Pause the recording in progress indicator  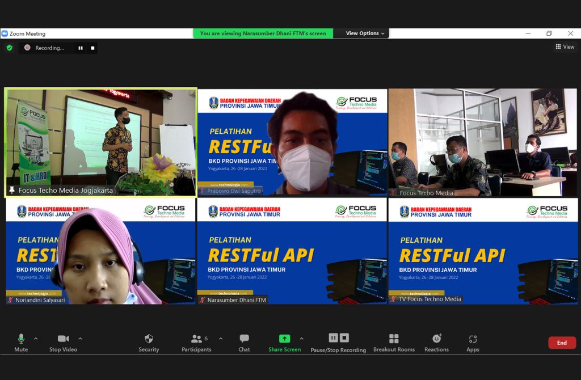point(81,48)
